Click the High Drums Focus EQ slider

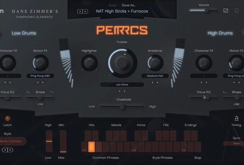pos(204,97)
